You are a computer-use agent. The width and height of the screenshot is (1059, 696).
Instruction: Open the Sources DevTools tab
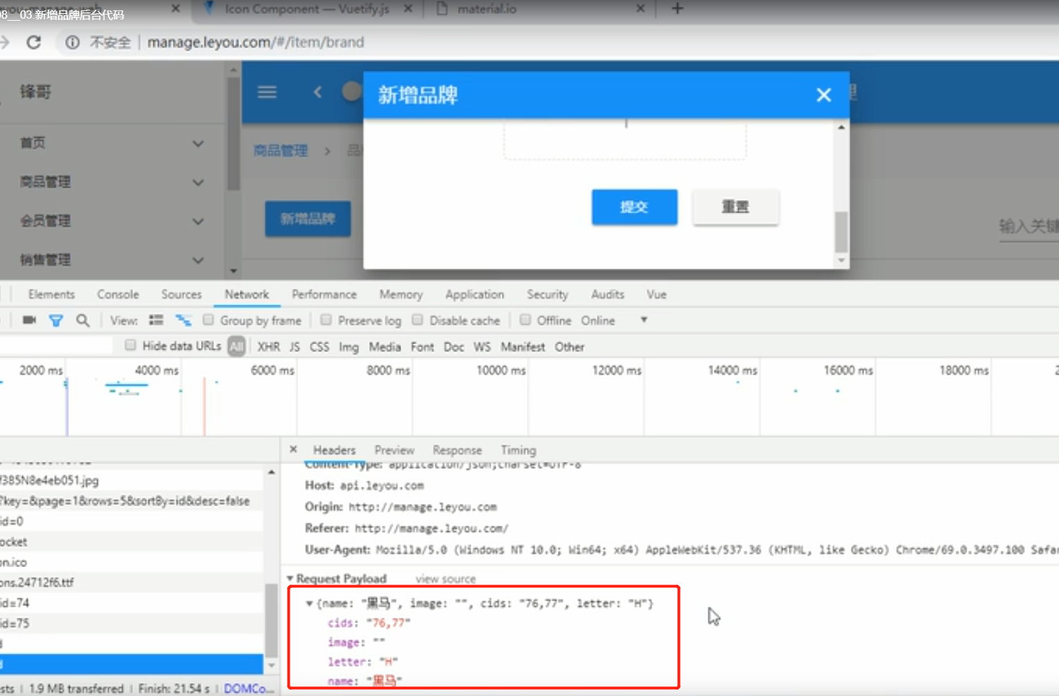[x=182, y=294]
